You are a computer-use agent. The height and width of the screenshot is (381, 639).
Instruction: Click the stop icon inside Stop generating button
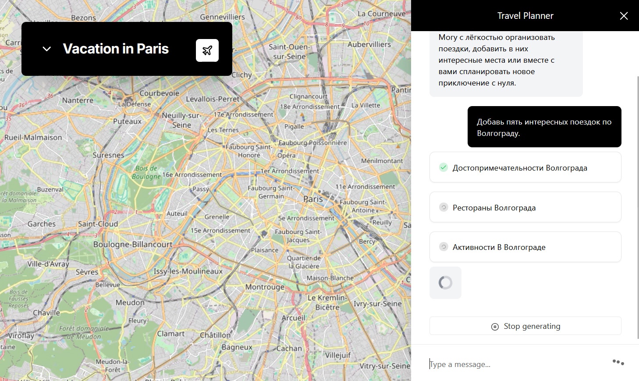[495, 326]
